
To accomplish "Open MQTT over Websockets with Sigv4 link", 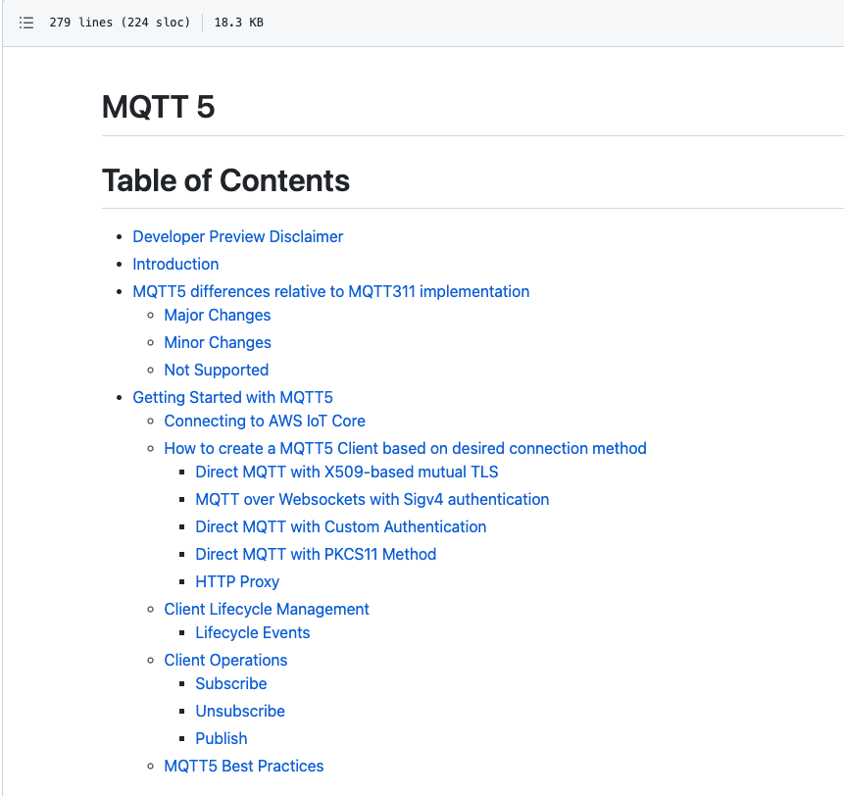I will point(372,499).
